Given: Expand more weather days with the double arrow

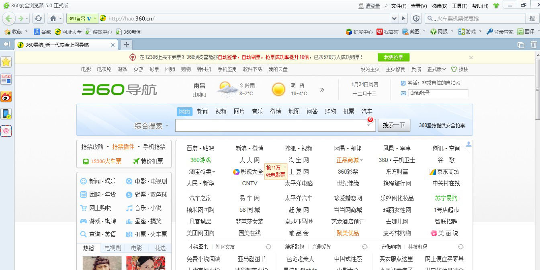Looking at the screenshot, I should (x=322, y=90).
